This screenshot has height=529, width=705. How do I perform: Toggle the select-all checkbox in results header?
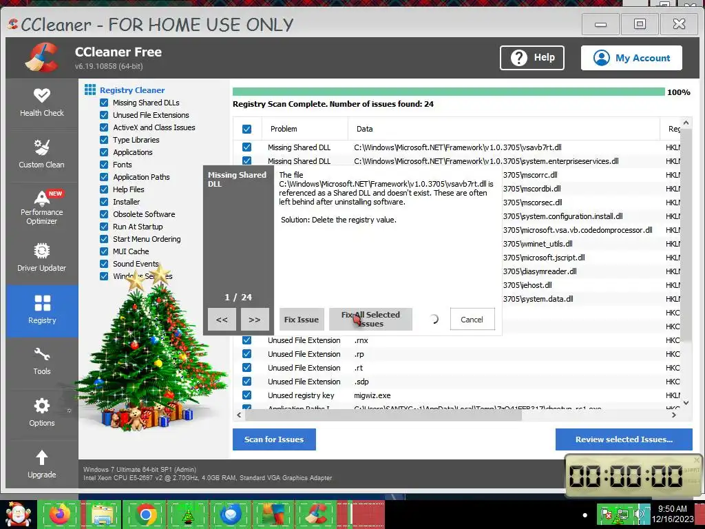pos(247,129)
